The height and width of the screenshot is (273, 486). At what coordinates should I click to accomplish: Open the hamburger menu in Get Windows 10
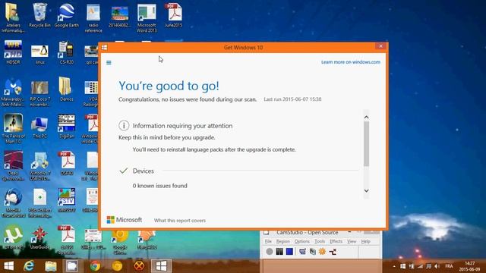coord(109,62)
